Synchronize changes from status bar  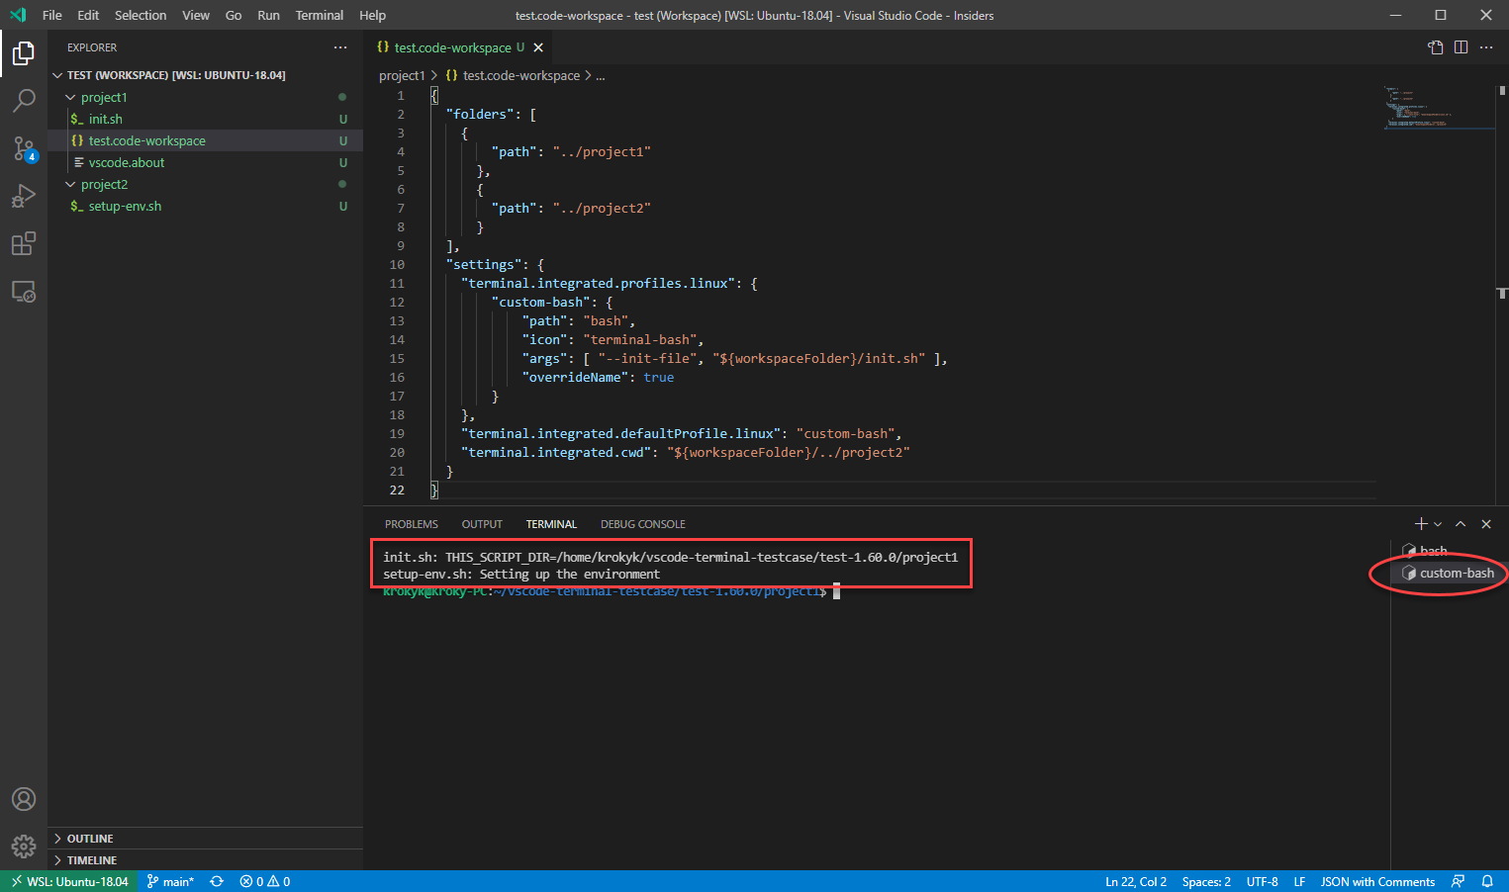(217, 881)
